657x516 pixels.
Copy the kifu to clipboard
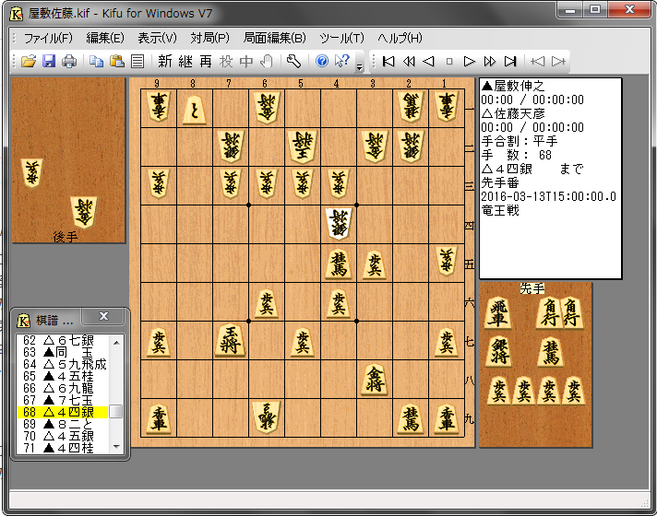click(x=97, y=62)
